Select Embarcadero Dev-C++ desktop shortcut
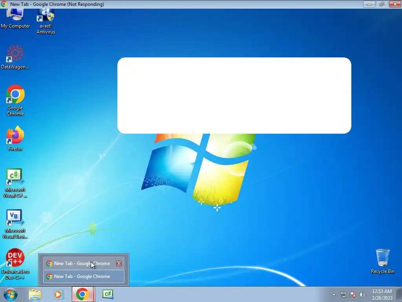 (x=15, y=264)
